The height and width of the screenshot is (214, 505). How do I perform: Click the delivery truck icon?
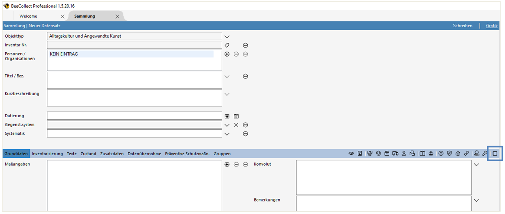click(395, 153)
